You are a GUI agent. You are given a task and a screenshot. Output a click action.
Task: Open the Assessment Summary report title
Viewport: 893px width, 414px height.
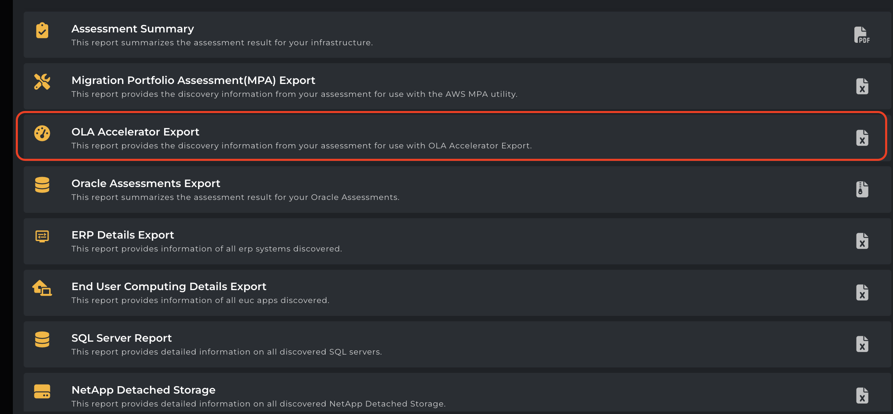point(132,29)
